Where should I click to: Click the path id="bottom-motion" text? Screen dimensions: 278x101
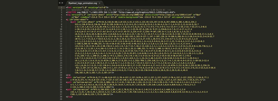(x=79, y=82)
